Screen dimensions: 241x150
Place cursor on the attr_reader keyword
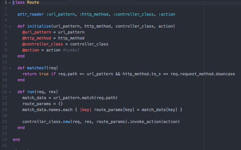point(31,14)
